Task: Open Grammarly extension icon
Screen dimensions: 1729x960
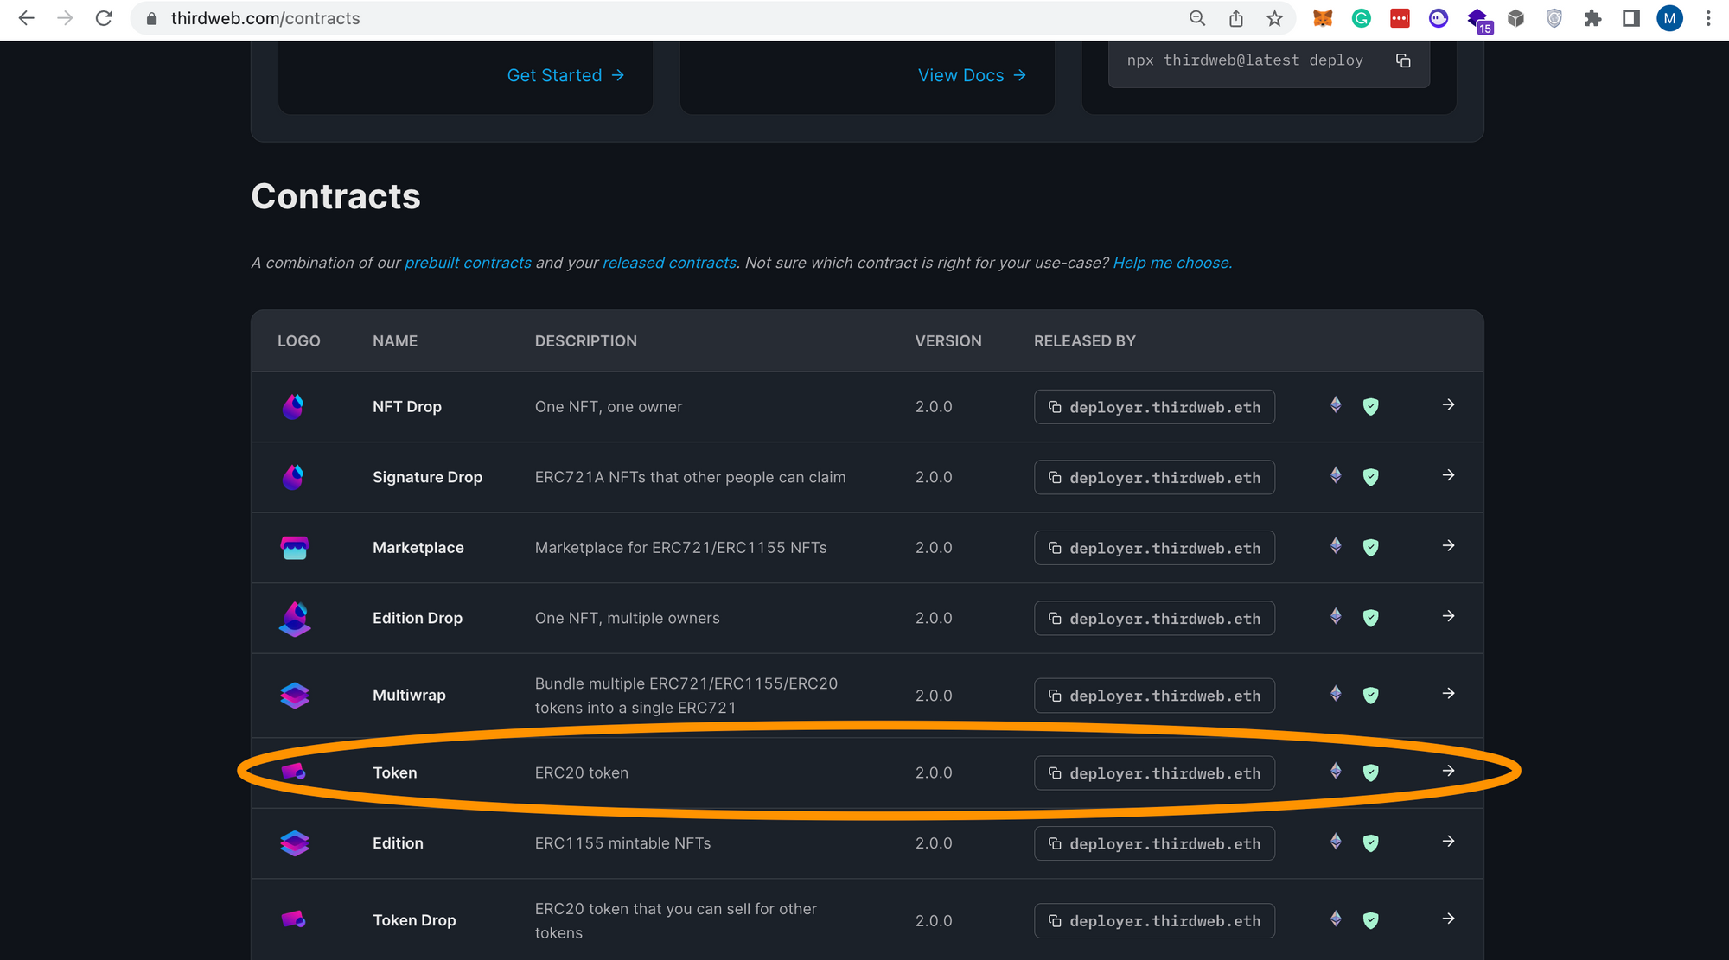Action: 1362,18
